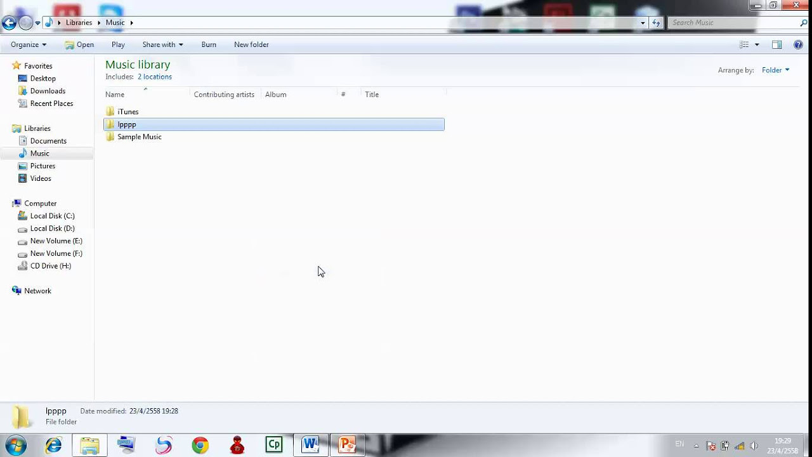Viewport: 812px width, 457px height.
Task: Select Computer in the navigation pane
Action: [40, 204]
